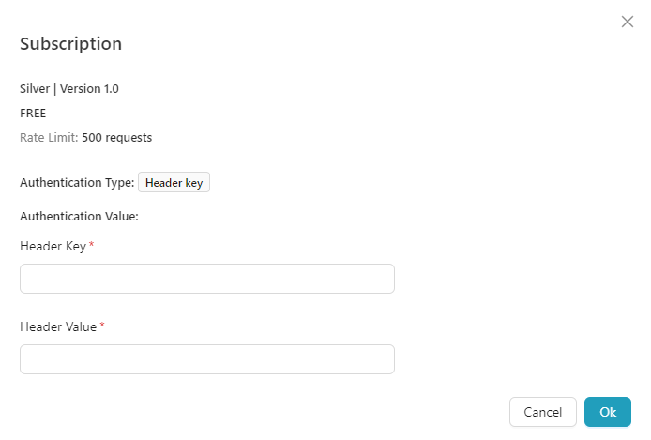The width and height of the screenshot is (651, 440).
Task: Click the FREE pricing label
Action: coord(33,114)
